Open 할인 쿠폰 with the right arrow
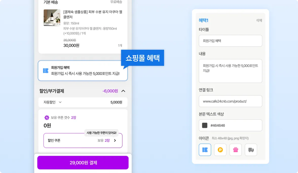Image resolution: width=298 pixels, height=173 pixels. click(x=115, y=140)
